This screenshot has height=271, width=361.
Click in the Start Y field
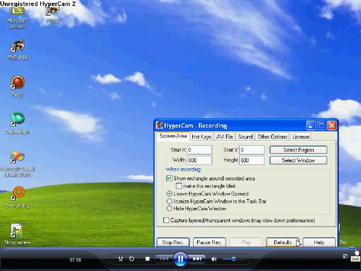coord(252,150)
